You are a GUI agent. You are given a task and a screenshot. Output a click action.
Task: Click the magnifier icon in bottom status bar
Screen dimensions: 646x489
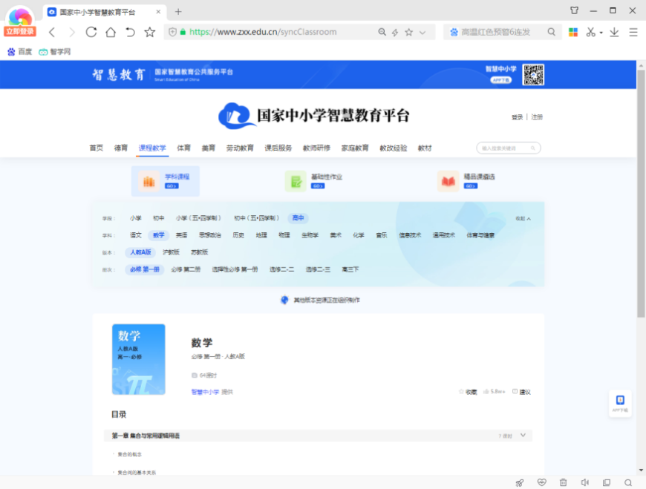point(628,482)
